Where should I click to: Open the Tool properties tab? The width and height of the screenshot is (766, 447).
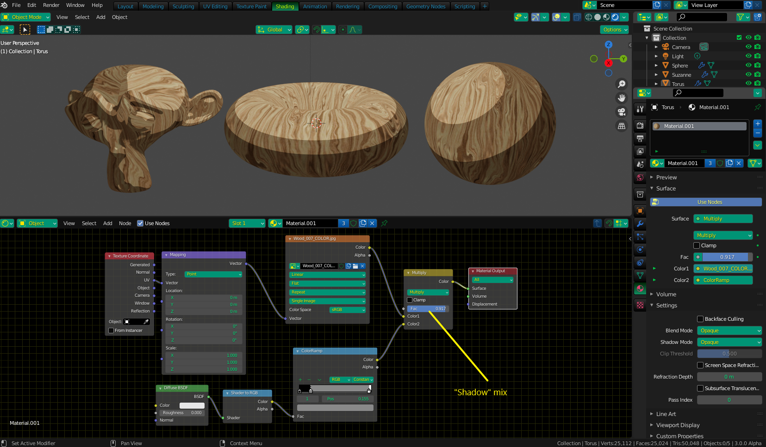640,109
